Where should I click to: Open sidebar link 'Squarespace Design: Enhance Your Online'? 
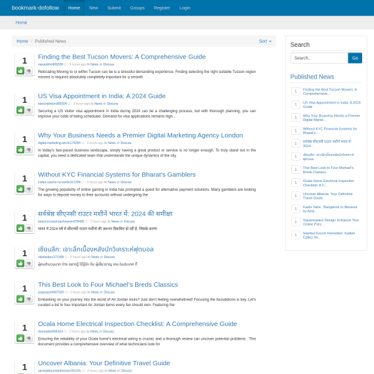(330, 222)
